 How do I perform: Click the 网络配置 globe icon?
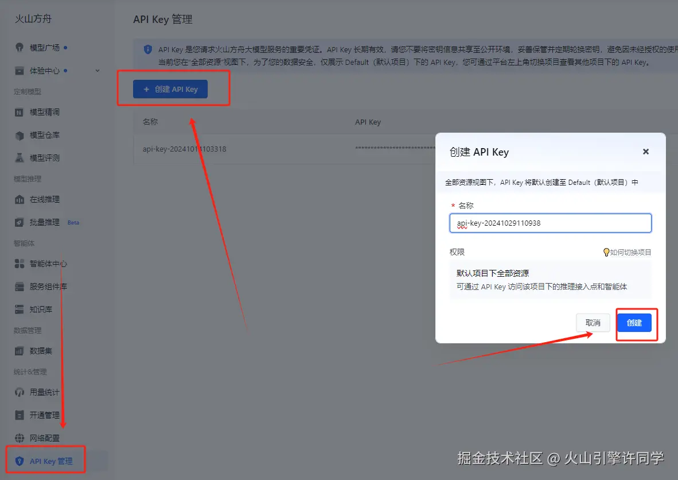[x=20, y=438]
